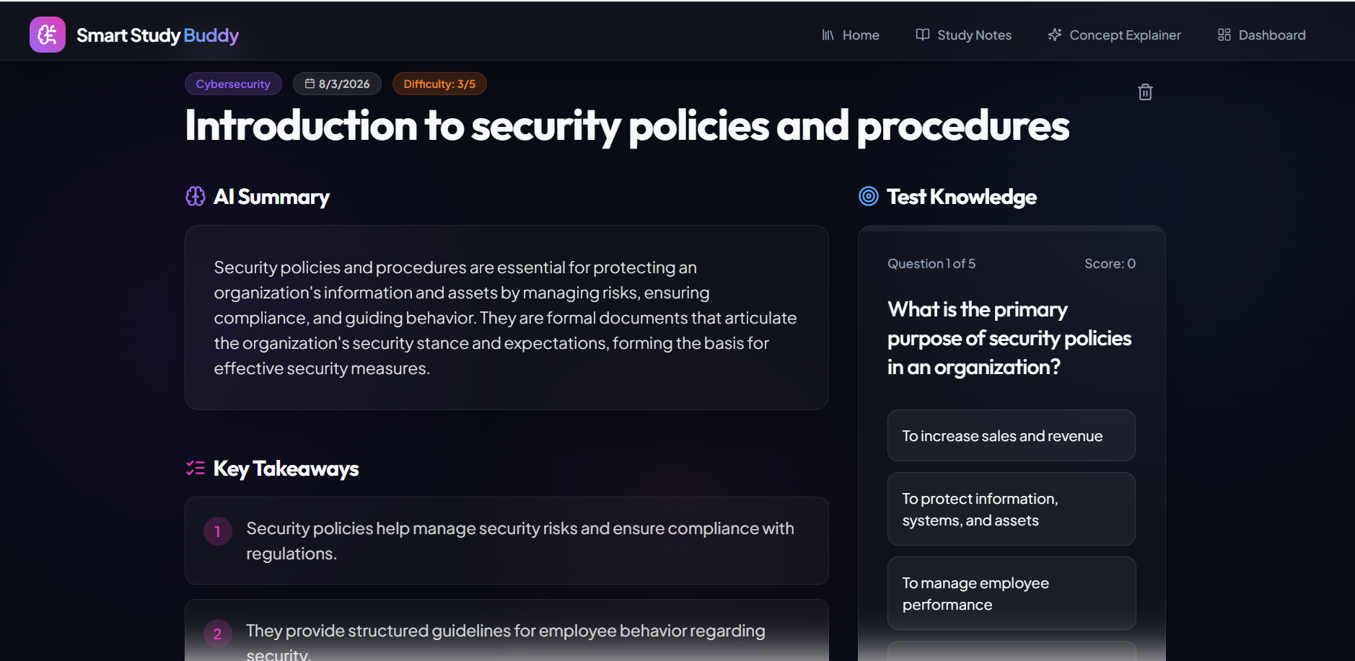Click the Key Takeaways checklist icon

pyautogui.click(x=196, y=469)
